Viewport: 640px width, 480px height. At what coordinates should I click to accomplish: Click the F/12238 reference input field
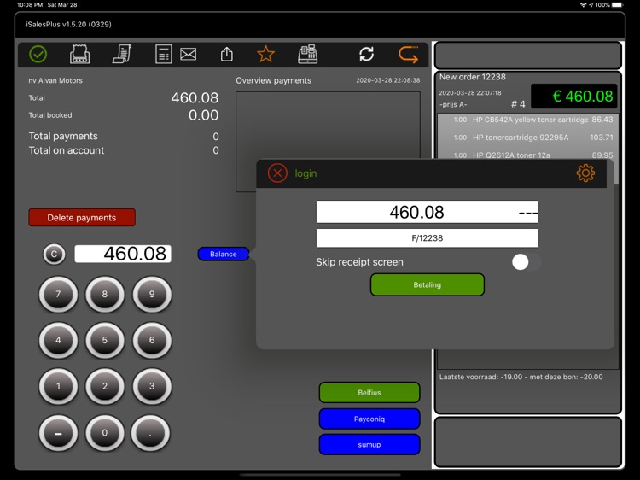pos(427,238)
